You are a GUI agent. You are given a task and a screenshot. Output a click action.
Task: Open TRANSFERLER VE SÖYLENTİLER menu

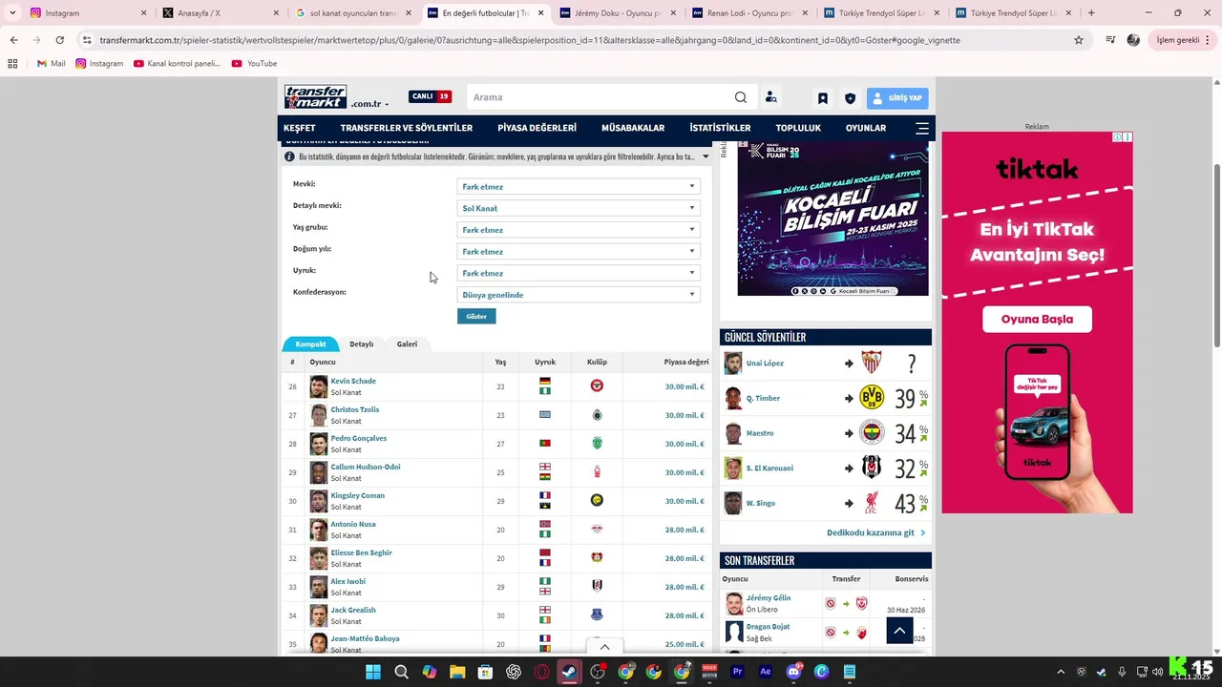point(407,128)
